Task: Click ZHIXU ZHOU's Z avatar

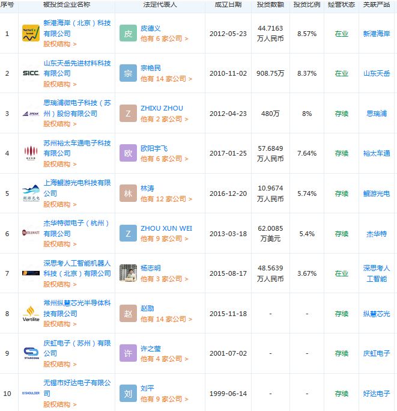Action: [x=128, y=114]
